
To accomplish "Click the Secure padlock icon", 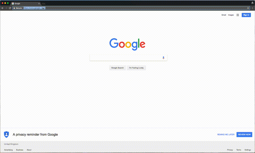I will pyautogui.click(x=14, y=8).
